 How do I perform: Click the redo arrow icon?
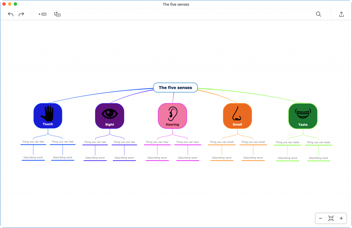pos(21,14)
